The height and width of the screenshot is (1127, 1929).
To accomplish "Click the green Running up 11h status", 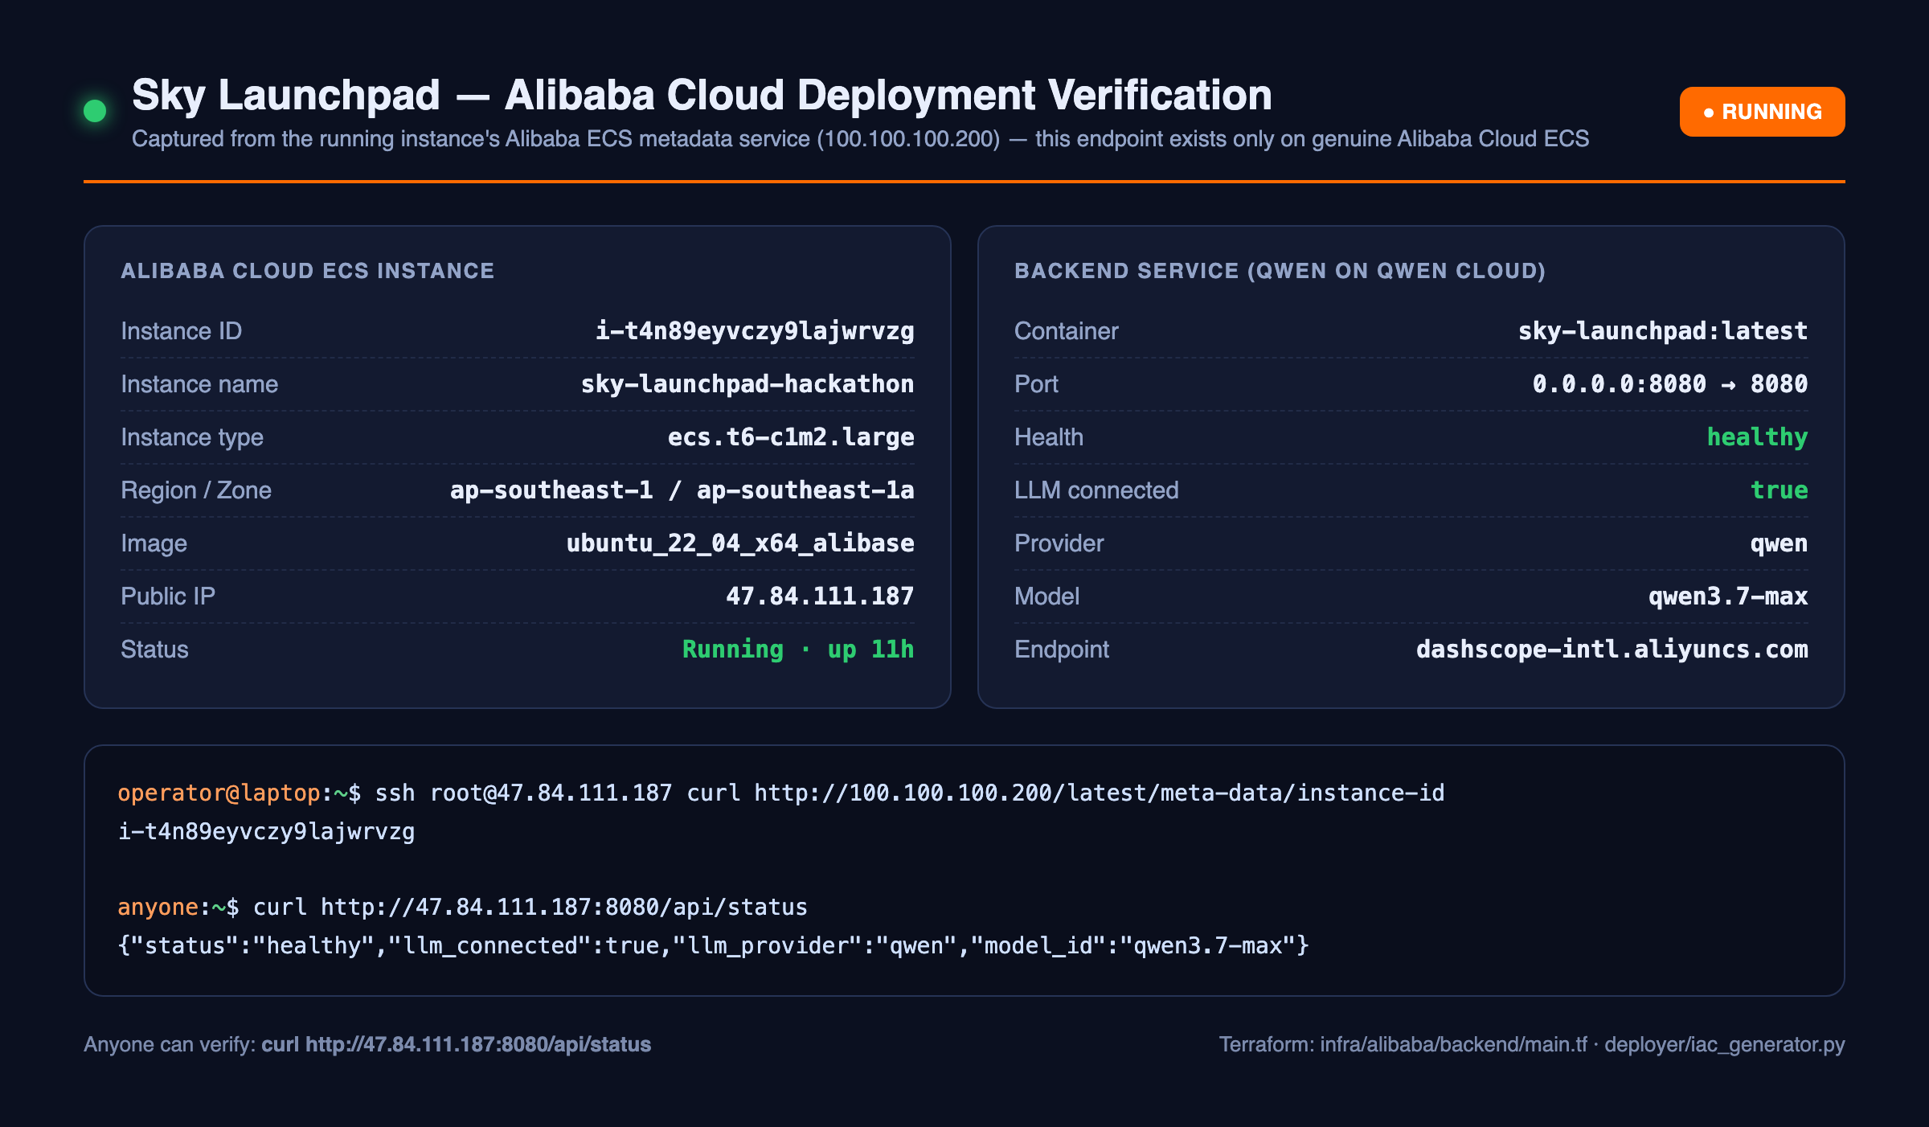I will [x=798, y=650].
